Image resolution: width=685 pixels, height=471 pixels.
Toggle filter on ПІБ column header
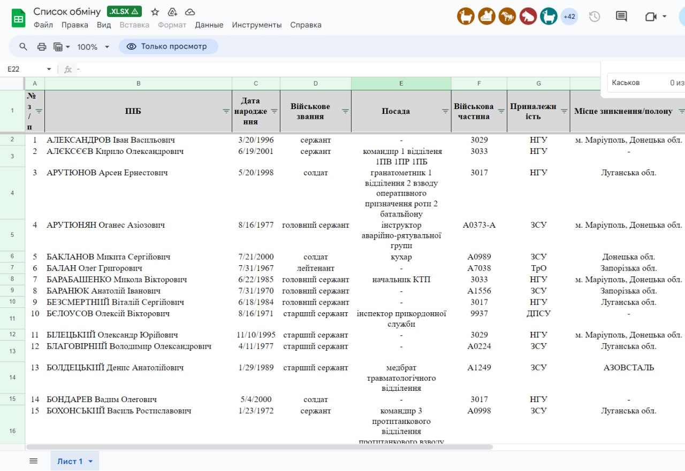[226, 111]
